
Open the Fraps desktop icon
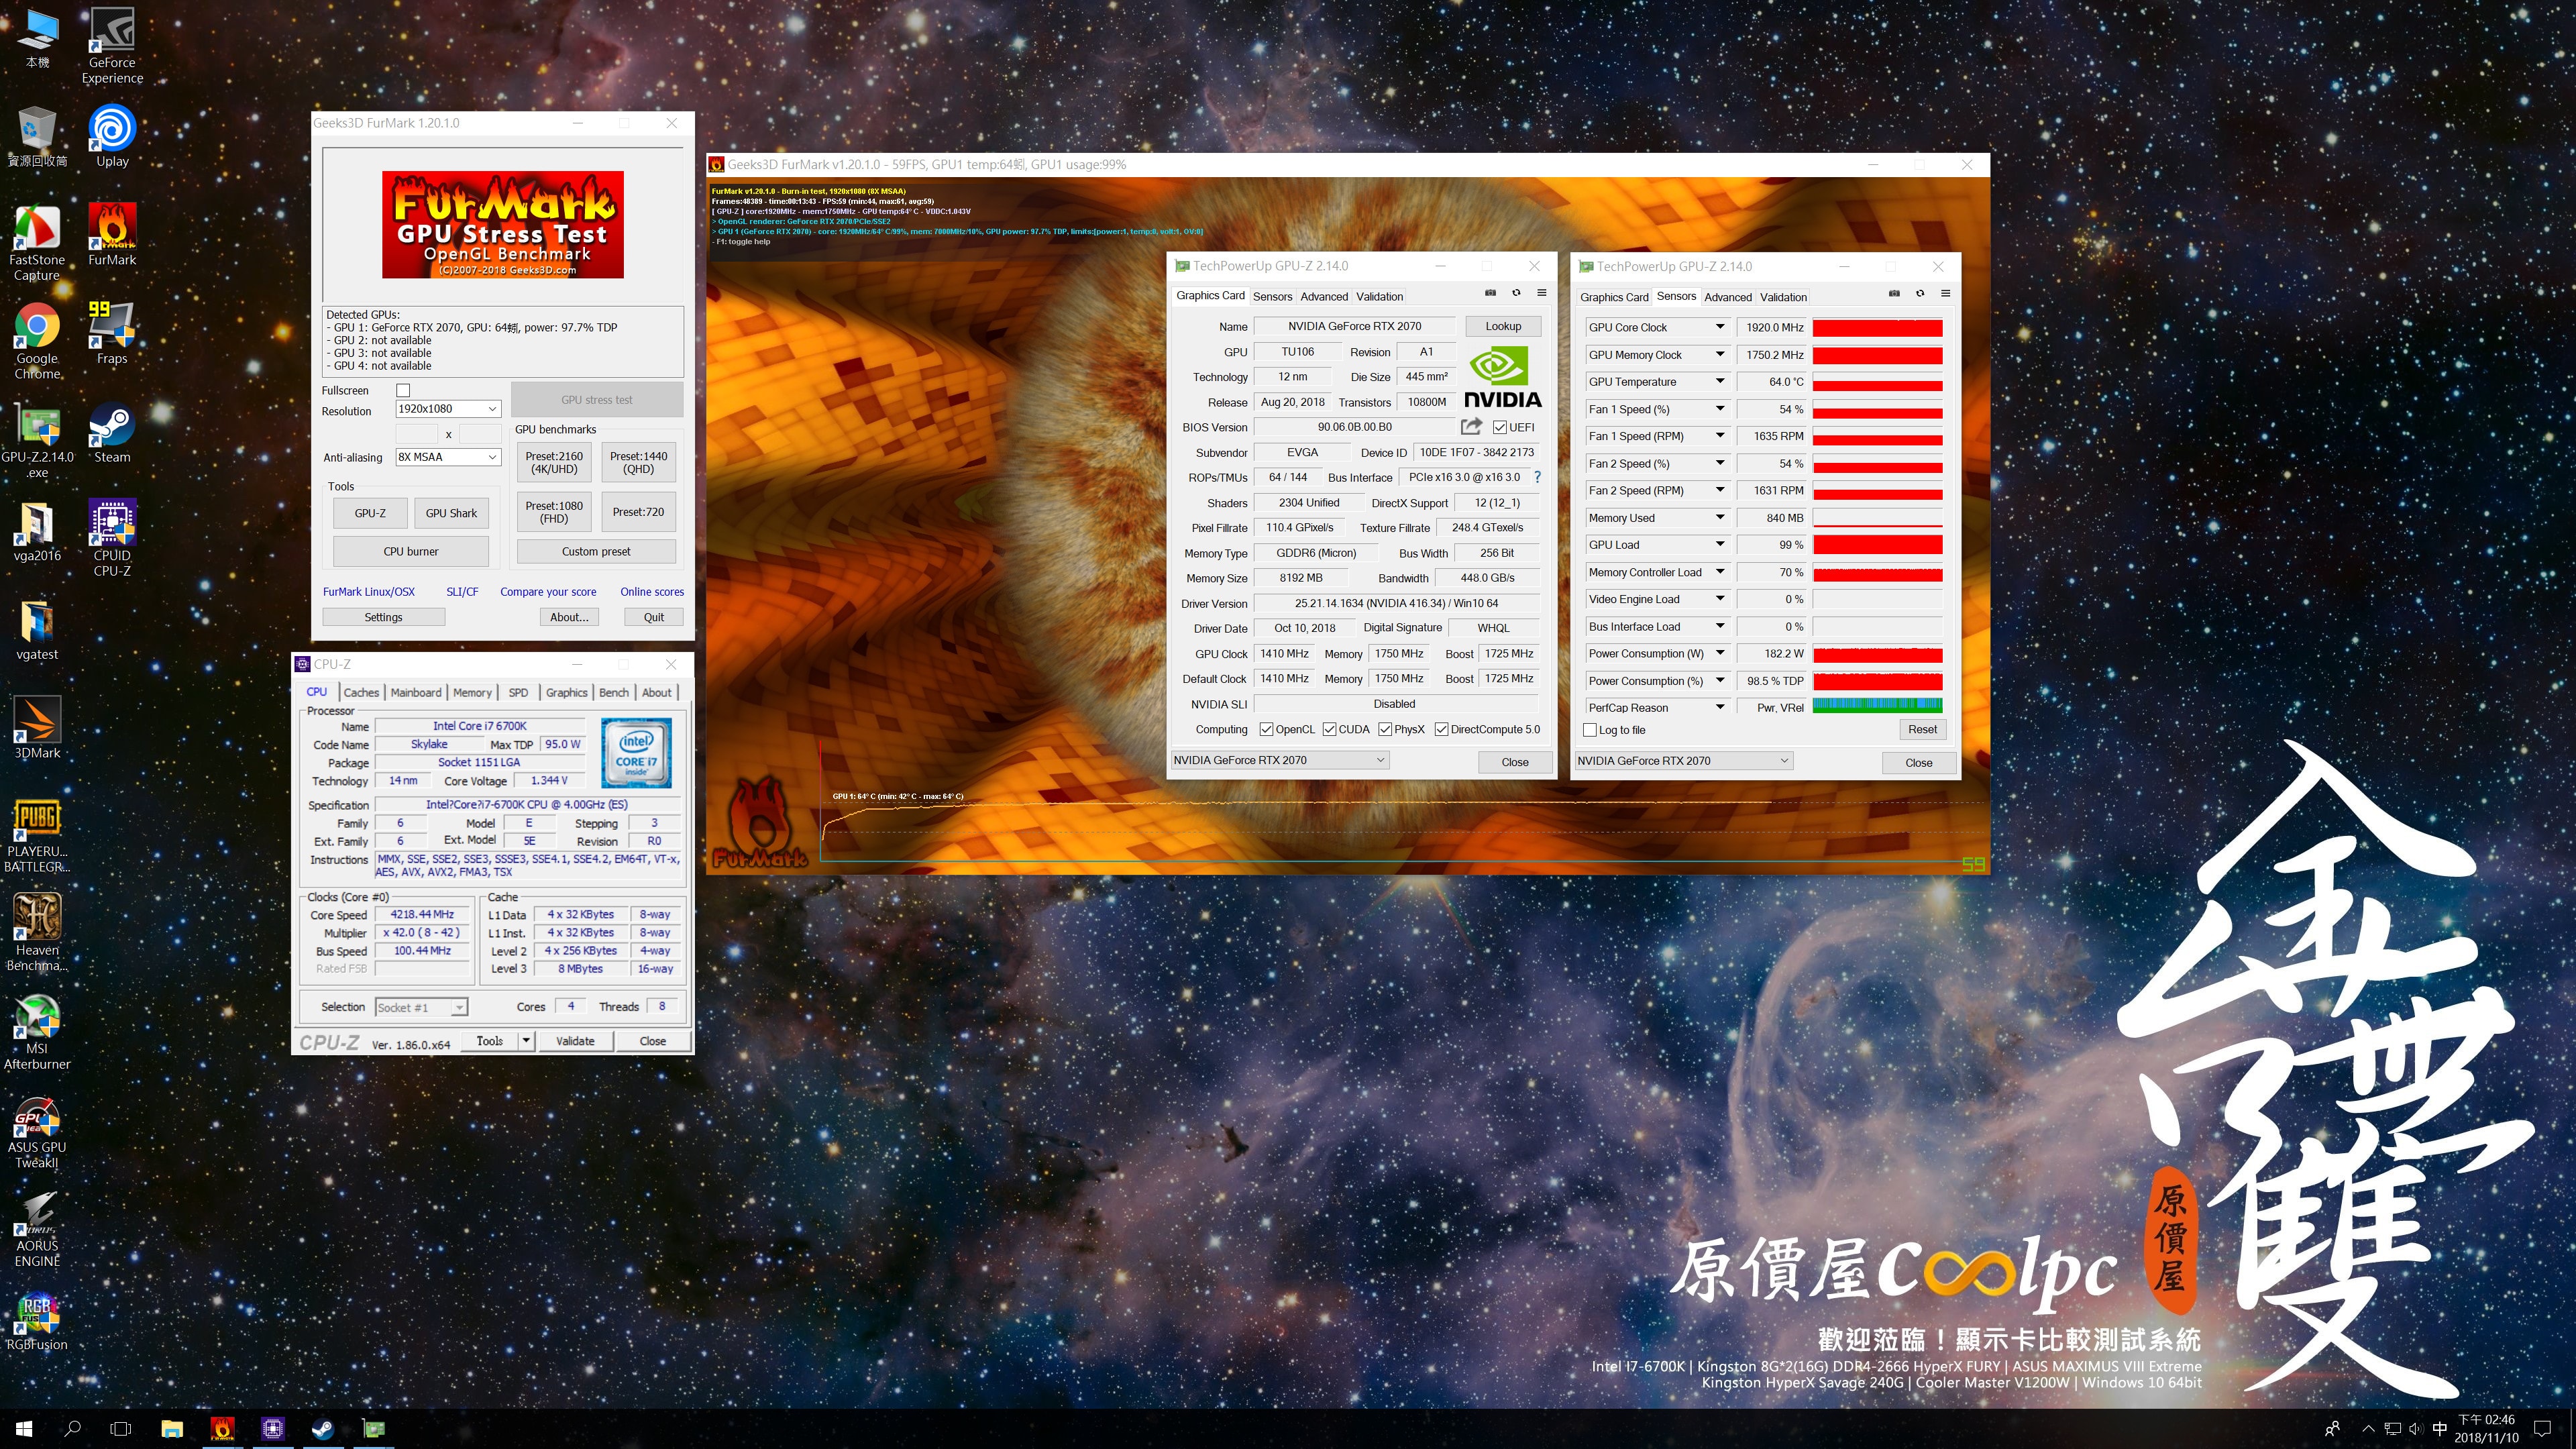coord(112,334)
